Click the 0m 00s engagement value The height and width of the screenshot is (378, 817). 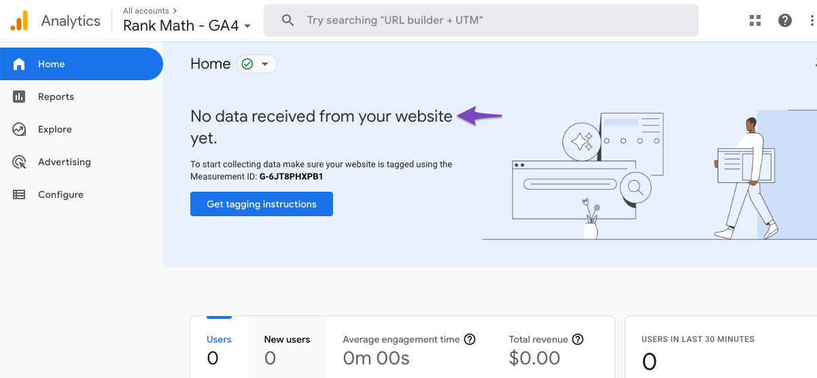(377, 358)
